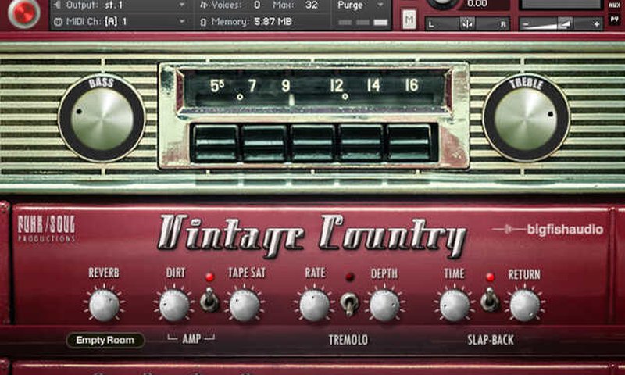
Task: Click the pan slider between L and R
Action: [467, 24]
